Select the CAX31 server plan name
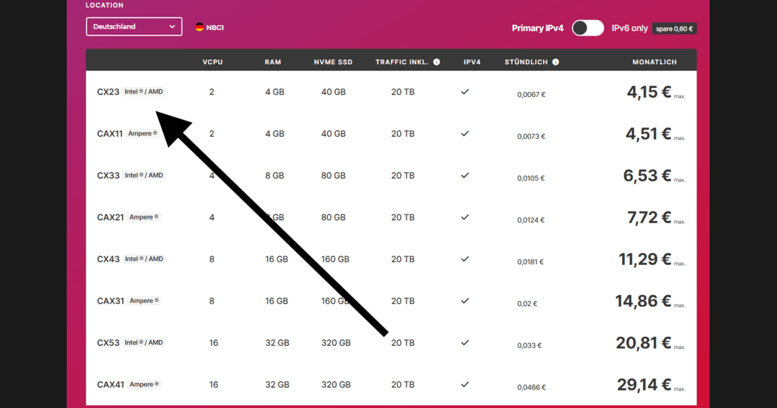777x408 pixels. click(x=111, y=301)
